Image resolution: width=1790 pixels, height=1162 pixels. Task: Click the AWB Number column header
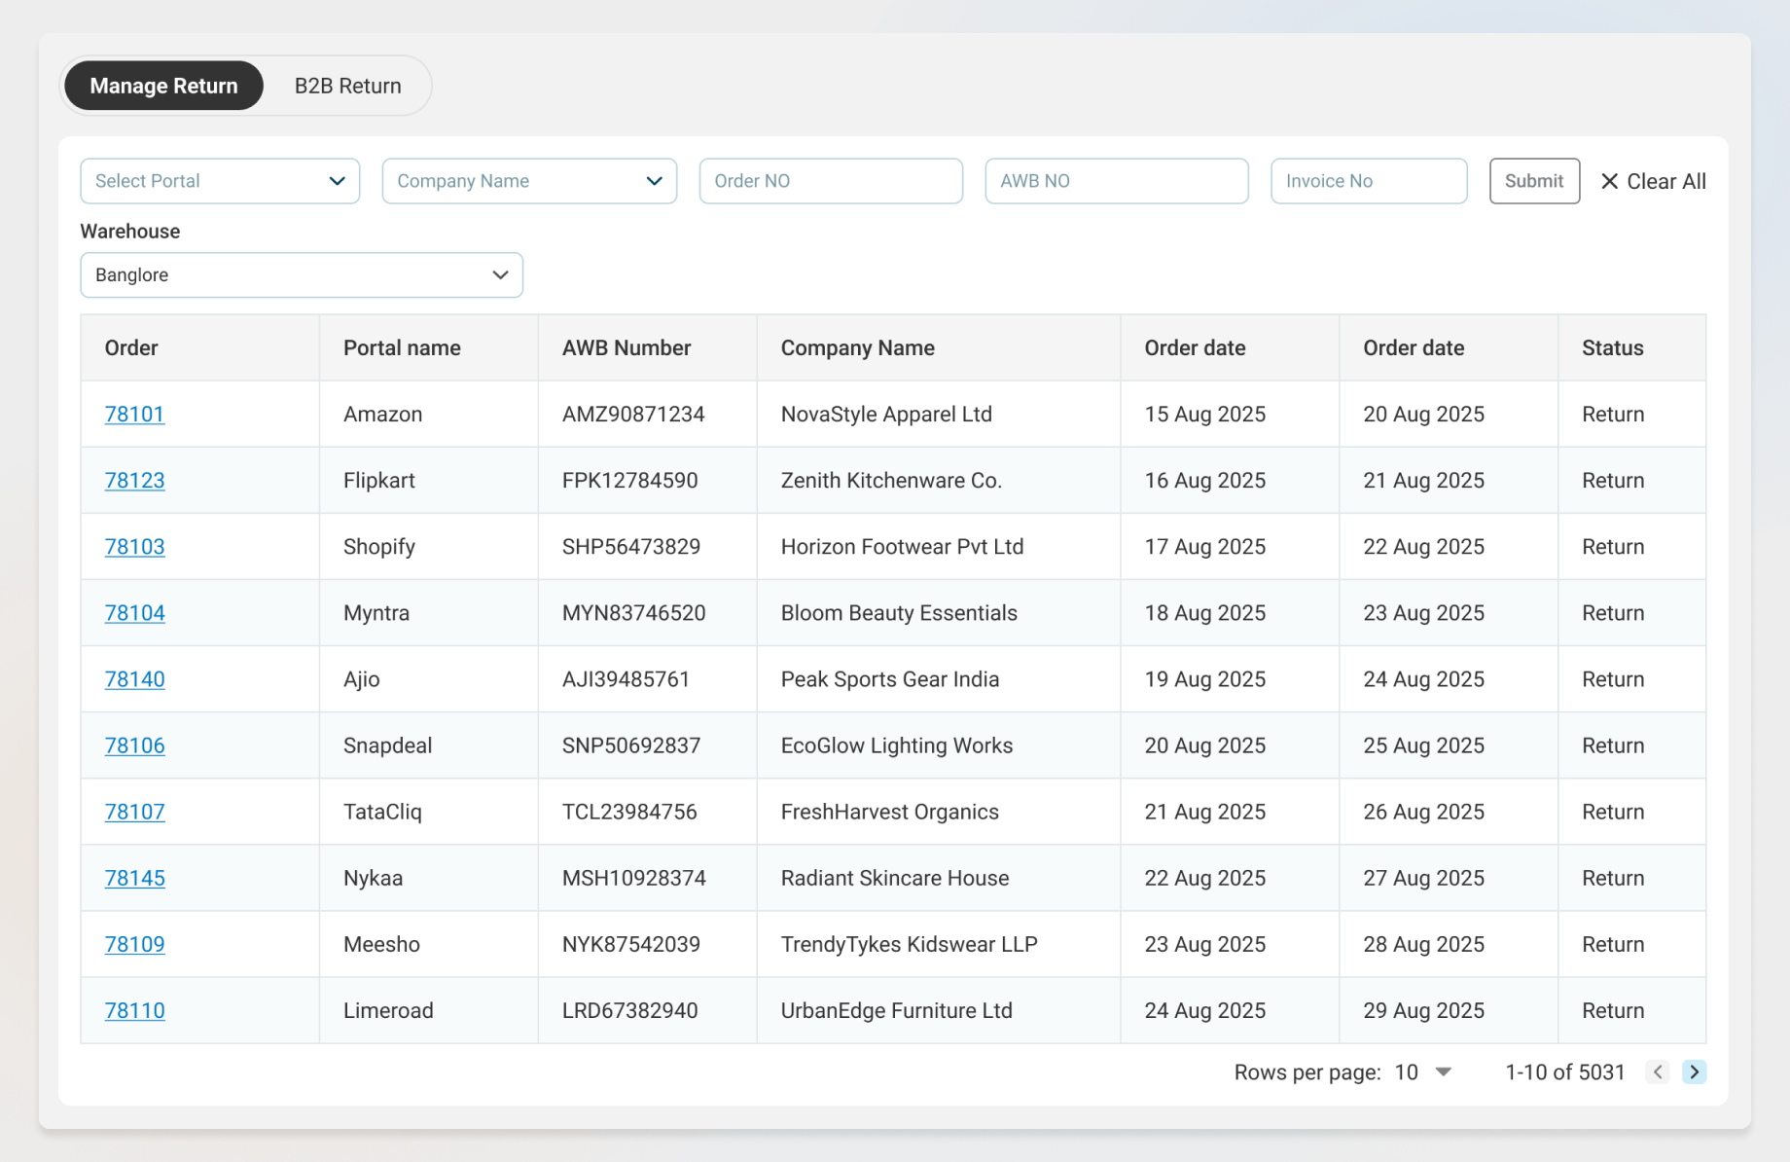point(648,348)
